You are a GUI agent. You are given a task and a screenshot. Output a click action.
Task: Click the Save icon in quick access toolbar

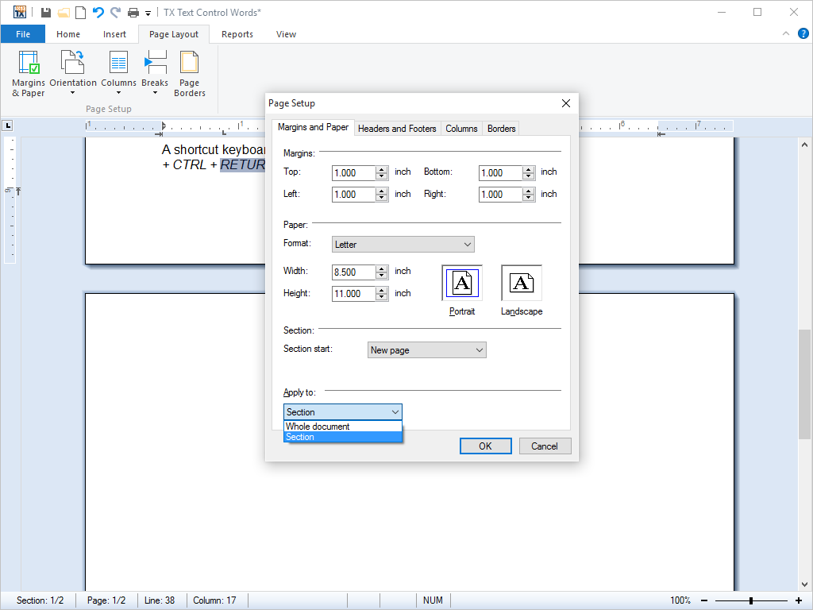45,12
